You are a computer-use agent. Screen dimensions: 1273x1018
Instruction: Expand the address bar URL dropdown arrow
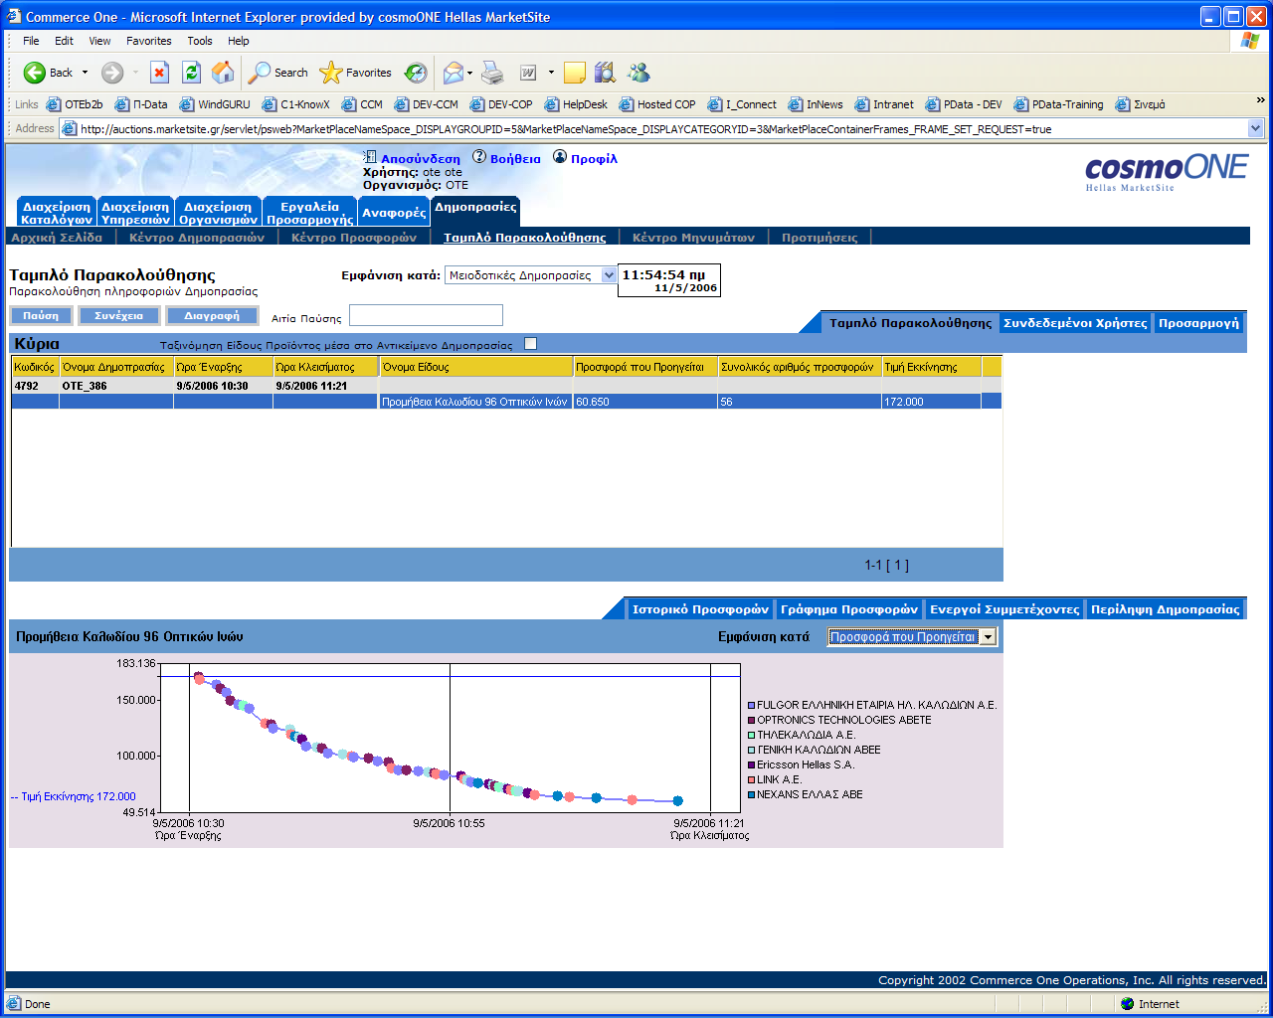(x=1255, y=128)
